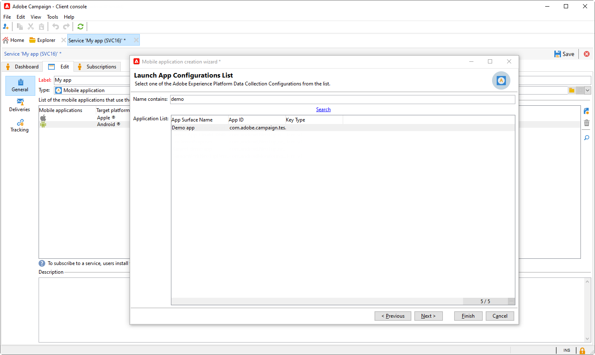Click the magnifier icon in the Type field
595x355 pixels.
click(x=580, y=90)
